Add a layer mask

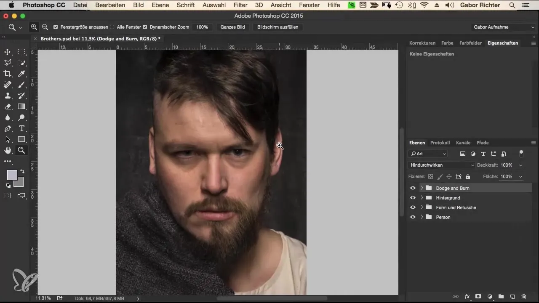(x=478, y=297)
